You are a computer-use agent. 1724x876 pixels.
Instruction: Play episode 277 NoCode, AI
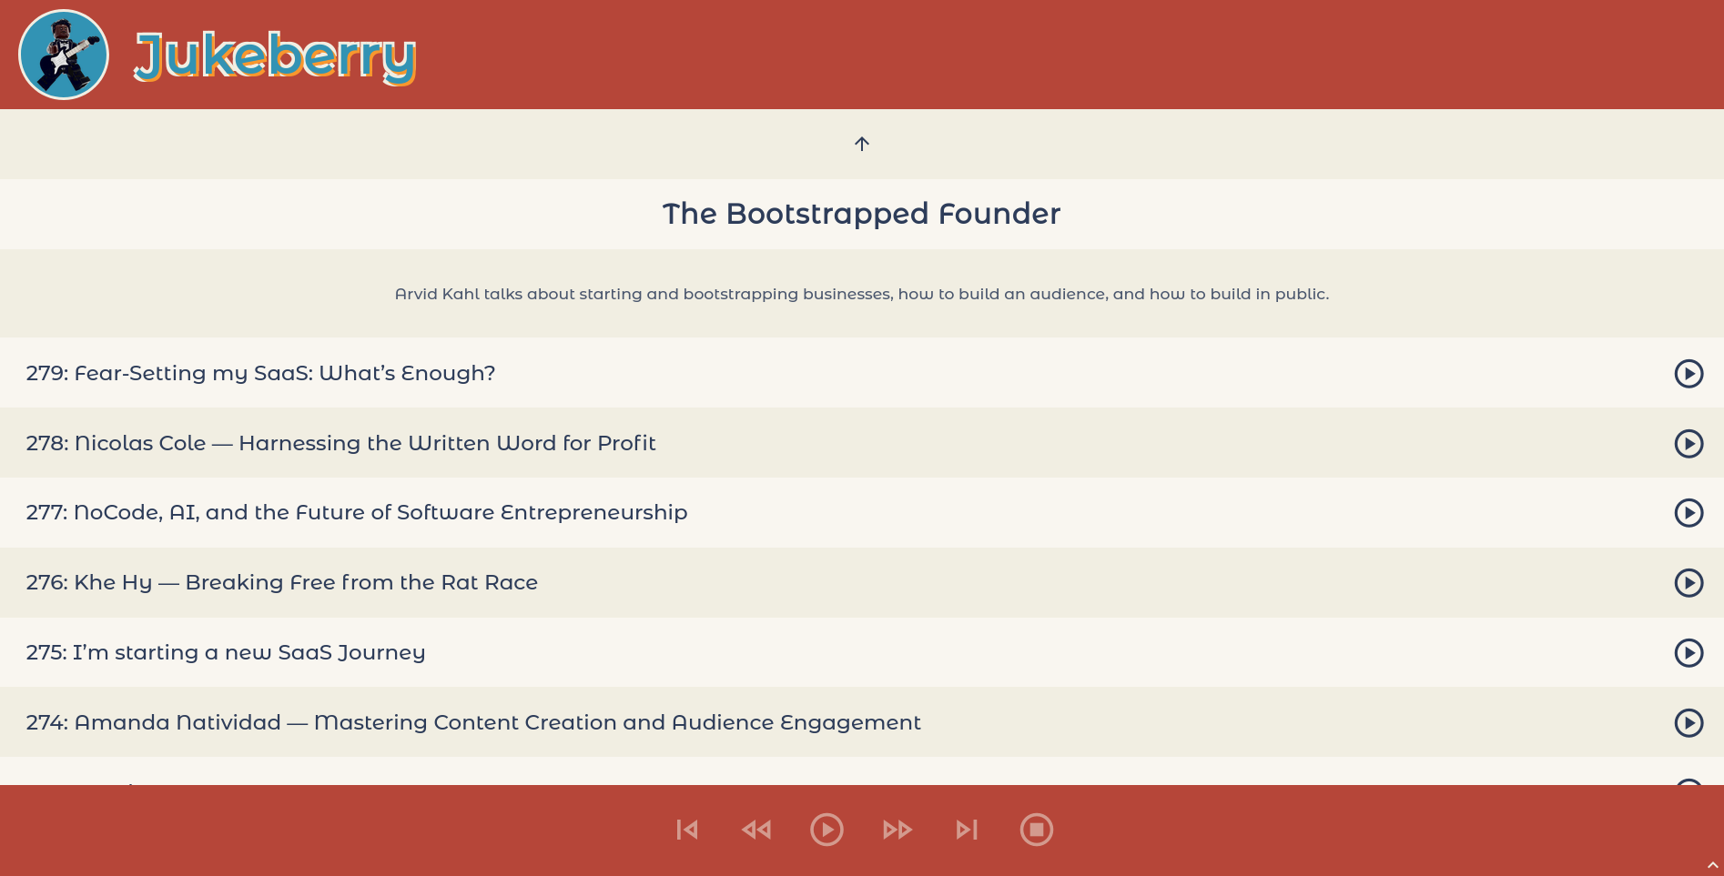[x=1689, y=512]
